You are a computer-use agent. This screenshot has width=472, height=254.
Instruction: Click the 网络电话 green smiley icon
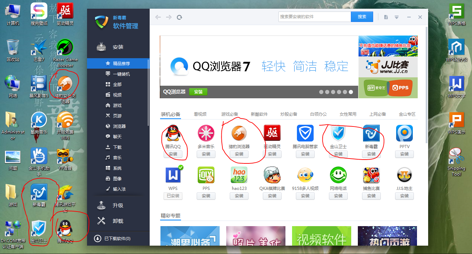pos(338,175)
